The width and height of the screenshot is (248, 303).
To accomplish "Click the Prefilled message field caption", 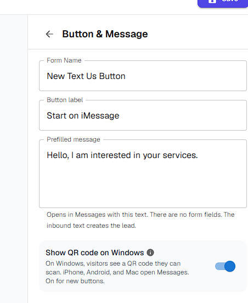I will [74, 139].
